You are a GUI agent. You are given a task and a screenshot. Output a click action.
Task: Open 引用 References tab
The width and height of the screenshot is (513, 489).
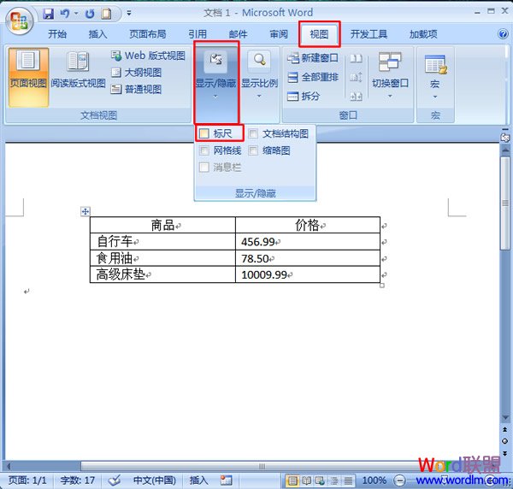[x=198, y=34]
